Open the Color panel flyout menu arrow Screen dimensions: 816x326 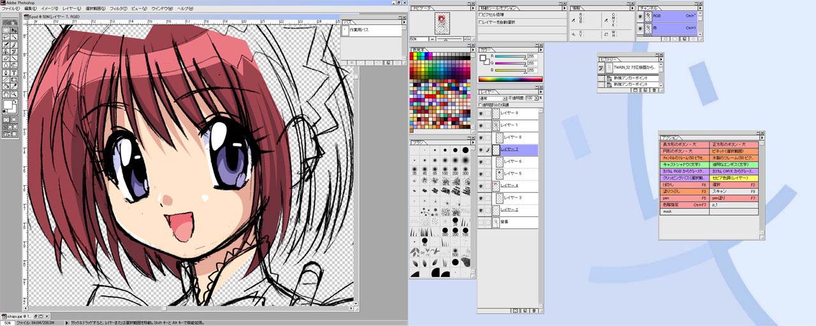tap(541, 50)
